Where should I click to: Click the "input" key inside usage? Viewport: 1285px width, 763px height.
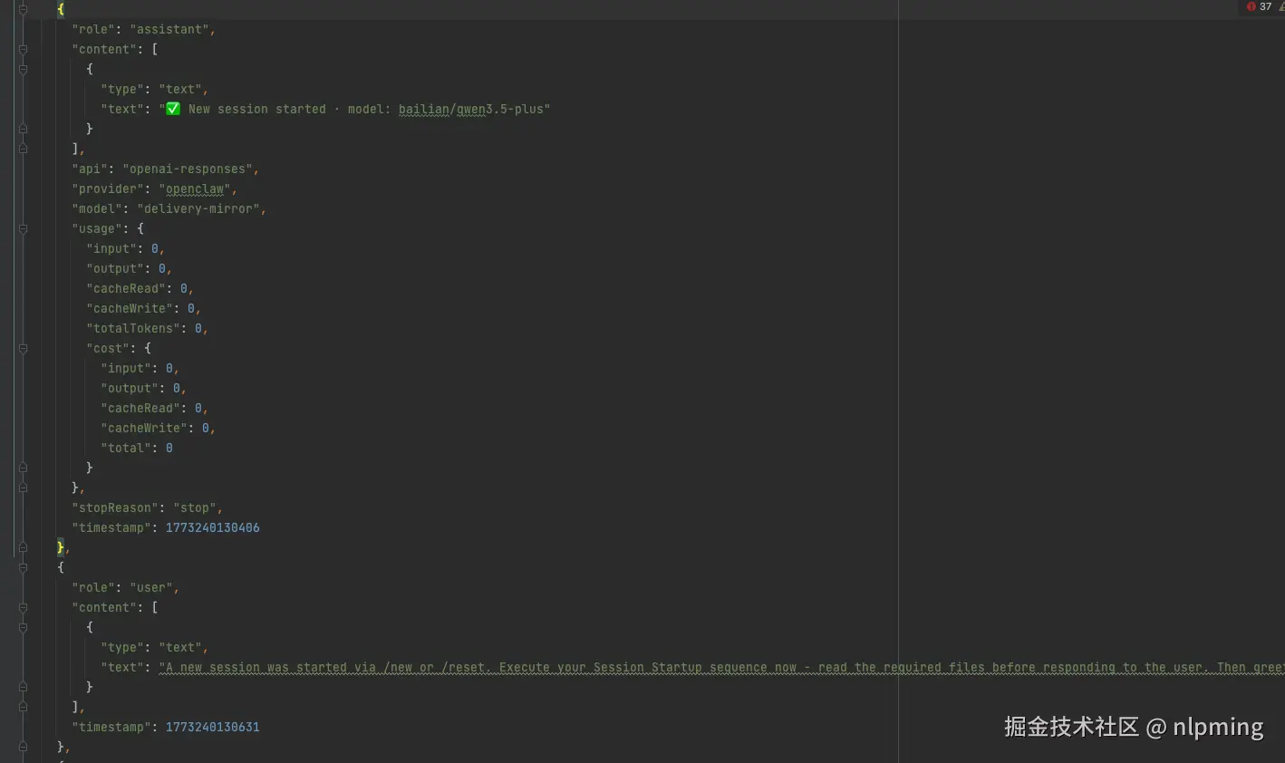112,249
